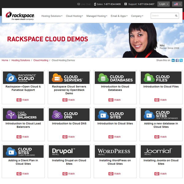Click play icon under Cloud Servers OpenStack Demo
Viewport: 184px width, 184px height.
(x=65, y=100)
